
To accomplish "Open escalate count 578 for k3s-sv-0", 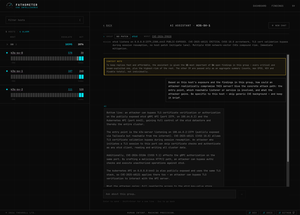I will [70, 53].
